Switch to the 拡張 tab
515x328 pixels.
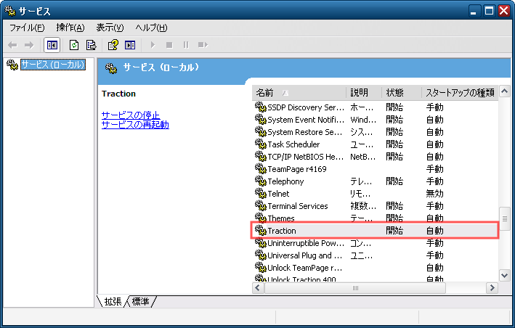[113, 301]
